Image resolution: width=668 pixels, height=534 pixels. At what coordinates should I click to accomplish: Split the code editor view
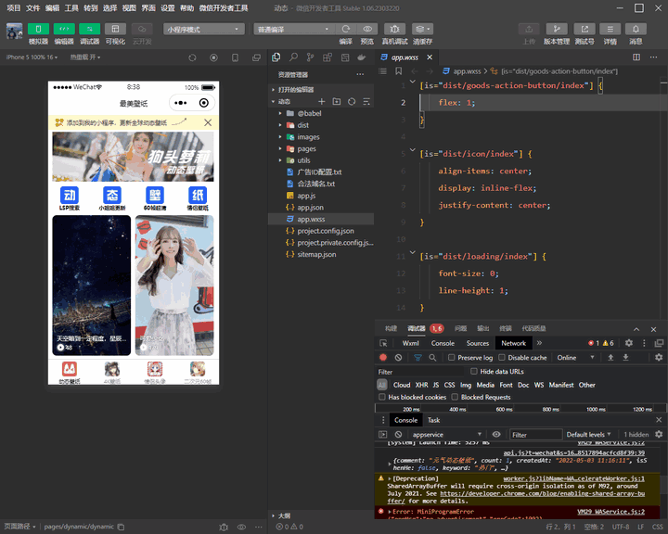pyautogui.click(x=636, y=57)
